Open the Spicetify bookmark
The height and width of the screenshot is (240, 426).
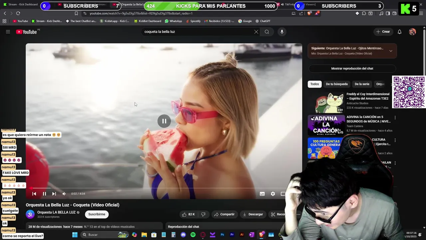193,21
